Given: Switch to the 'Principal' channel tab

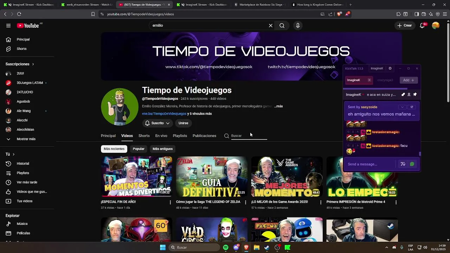Looking at the screenshot, I should pyautogui.click(x=108, y=136).
